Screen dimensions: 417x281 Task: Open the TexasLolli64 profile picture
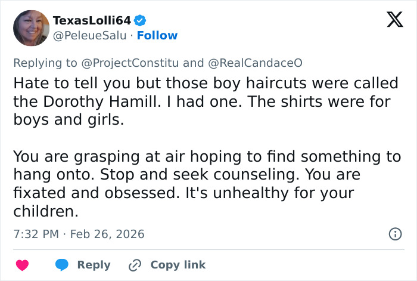[31, 28]
